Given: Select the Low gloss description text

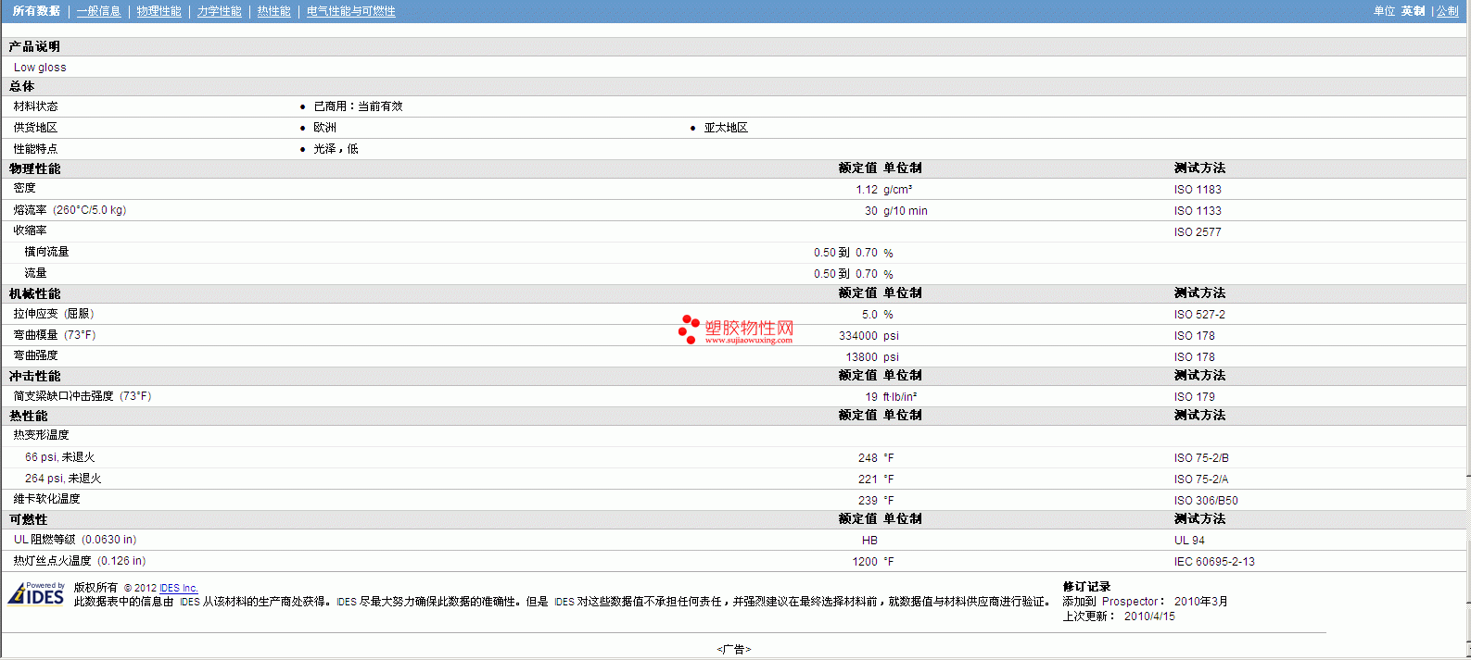Looking at the screenshot, I should pos(40,68).
